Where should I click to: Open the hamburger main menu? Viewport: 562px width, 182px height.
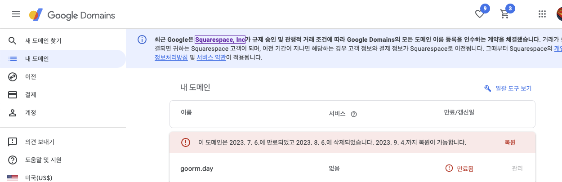pos(16,14)
